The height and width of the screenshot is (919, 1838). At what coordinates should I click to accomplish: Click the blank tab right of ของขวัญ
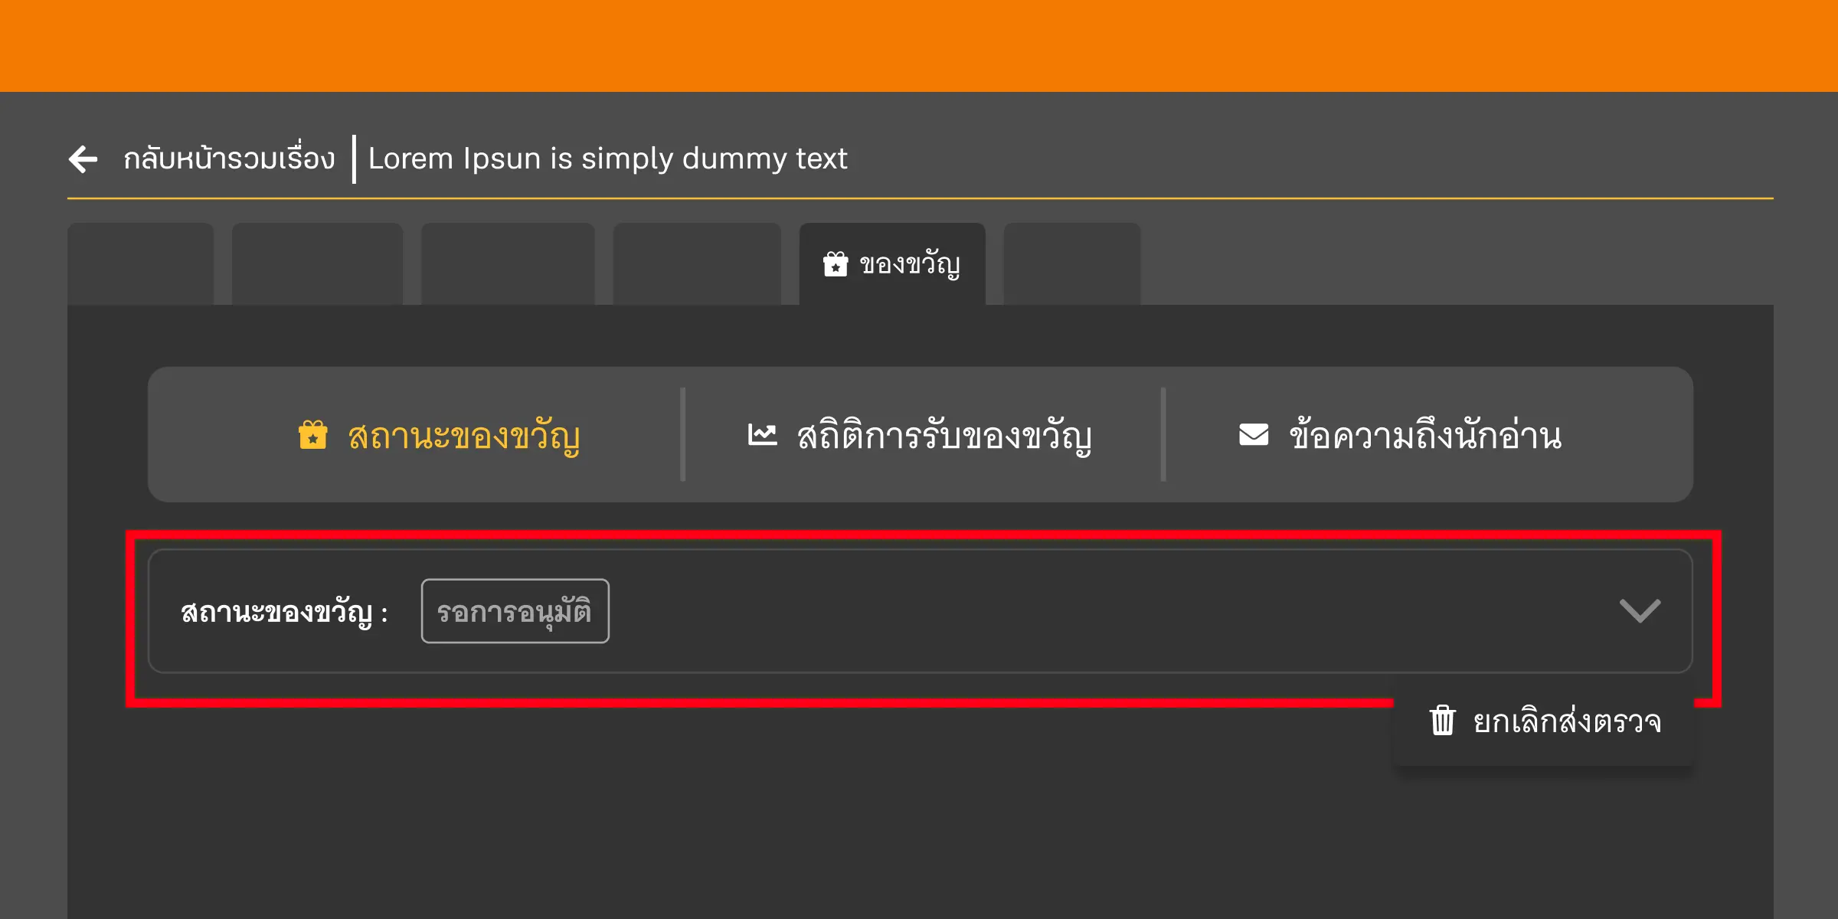pyautogui.click(x=1071, y=263)
